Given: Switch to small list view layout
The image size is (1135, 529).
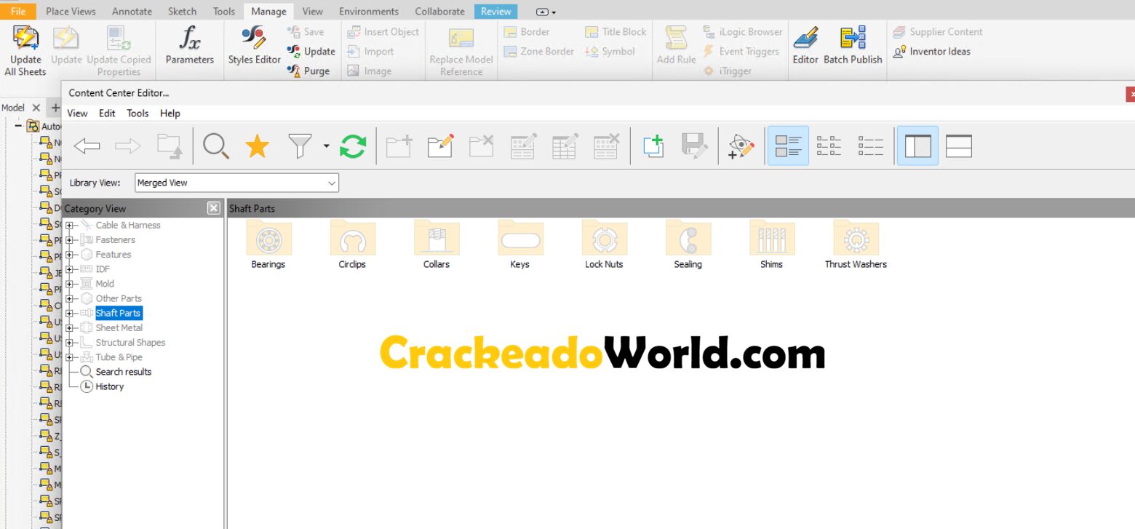Looking at the screenshot, I should click(x=829, y=146).
